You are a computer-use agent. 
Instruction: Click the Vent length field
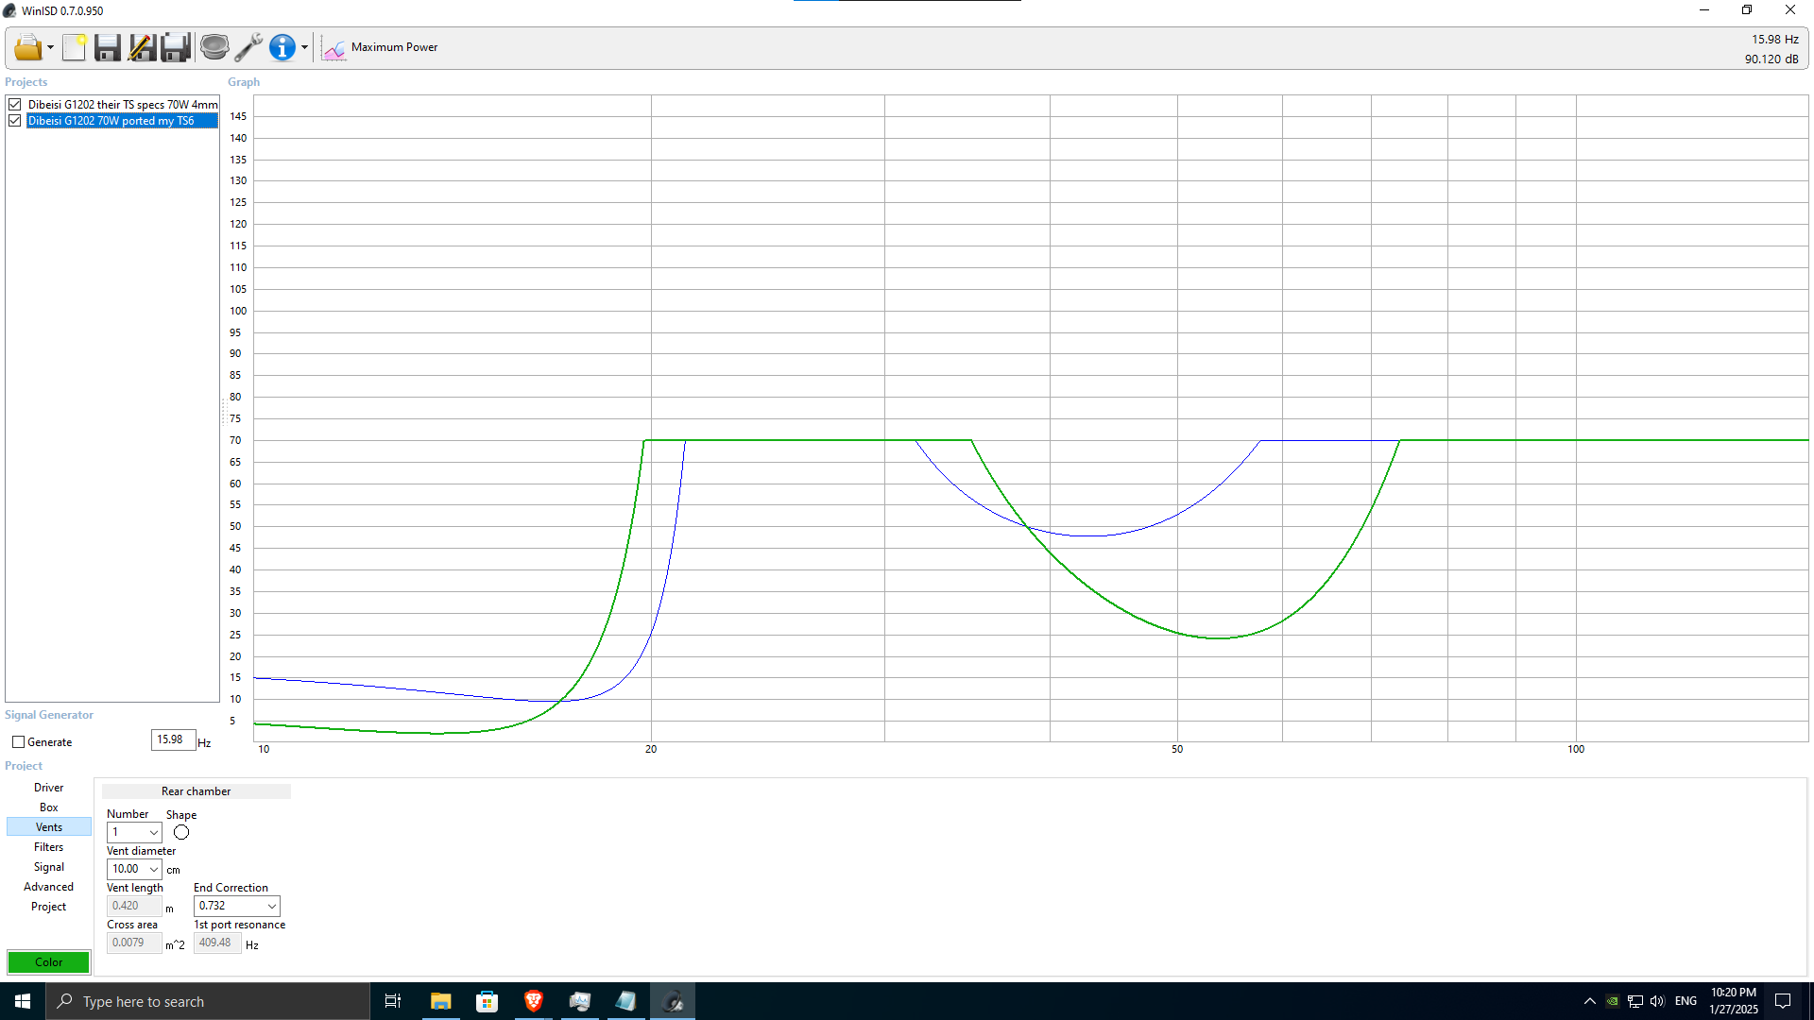click(x=134, y=906)
